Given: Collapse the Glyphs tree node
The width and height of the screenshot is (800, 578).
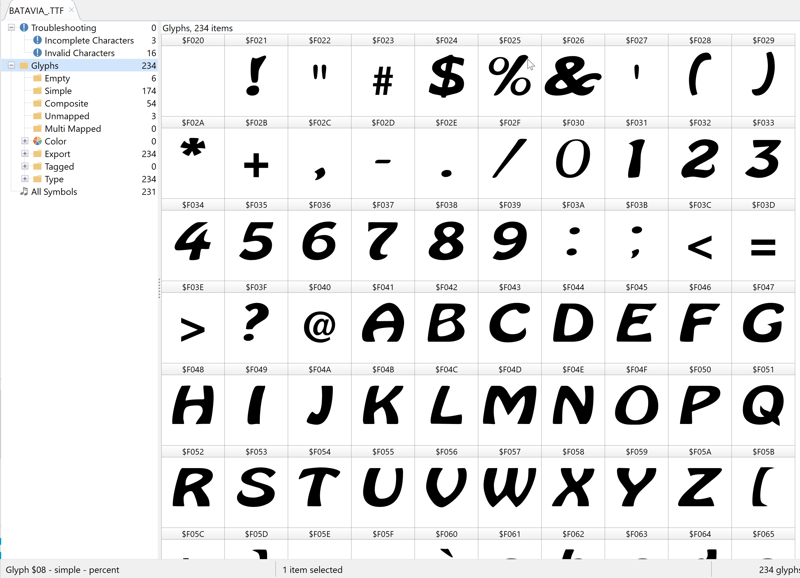Looking at the screenshot, I should pyautogui.click(x=11, y=65).
